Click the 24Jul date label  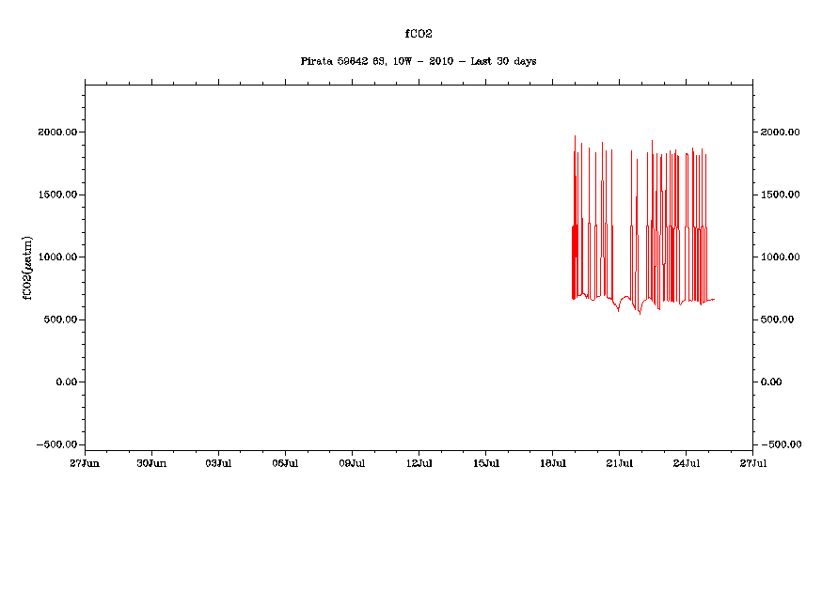coord(686,463)
